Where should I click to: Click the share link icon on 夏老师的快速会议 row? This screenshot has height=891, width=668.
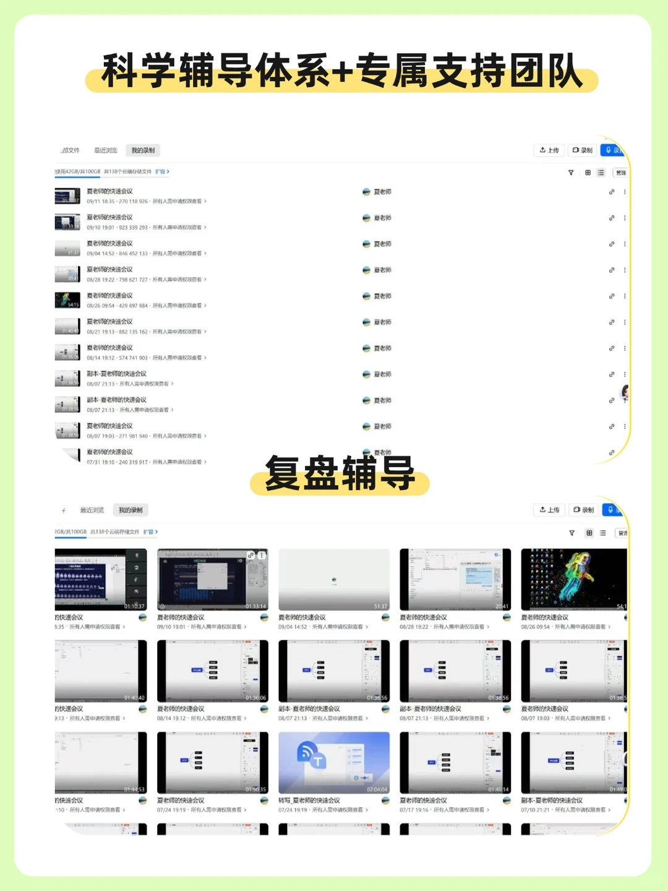pyautogui.click(x=612, y=192)
